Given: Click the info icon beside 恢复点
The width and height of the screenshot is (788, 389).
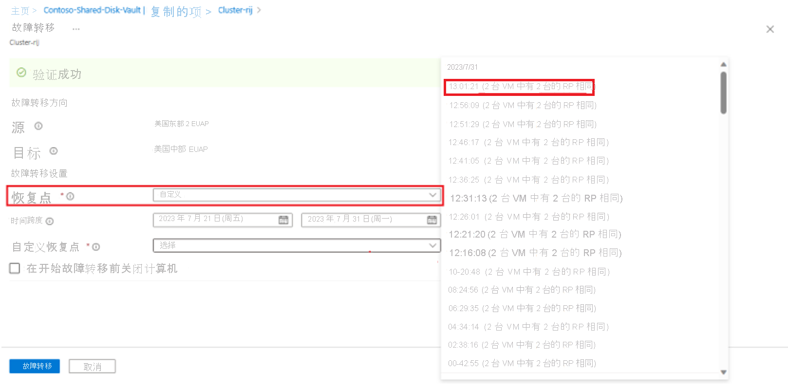Looking at the screenshot, I should (70, 196).
